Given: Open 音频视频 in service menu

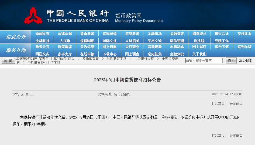Looking at the screenshot, I should 154,47.
